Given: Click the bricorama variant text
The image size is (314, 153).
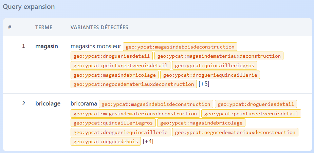Looking at the screenshot, I should click(x=84, y=103).
